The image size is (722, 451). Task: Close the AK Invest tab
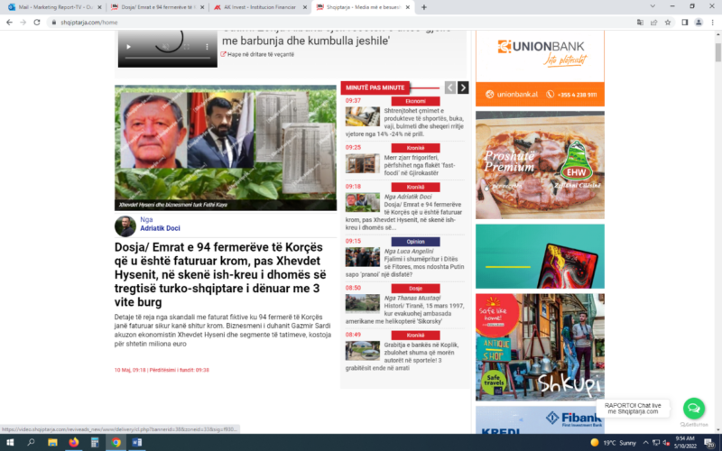pyautogui.click(x=305, y=7)
